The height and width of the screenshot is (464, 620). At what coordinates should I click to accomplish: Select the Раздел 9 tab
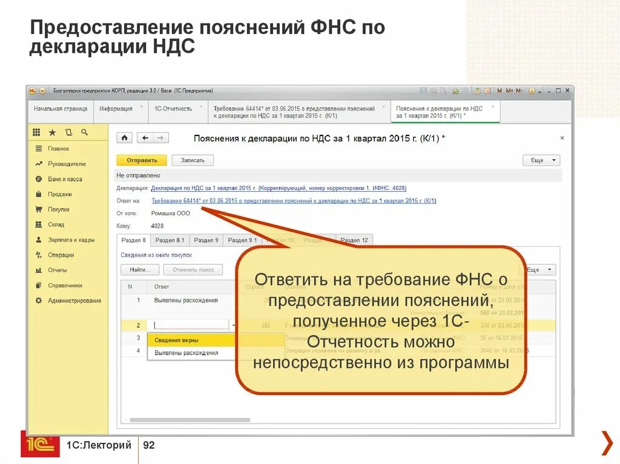tap(206, 240)
